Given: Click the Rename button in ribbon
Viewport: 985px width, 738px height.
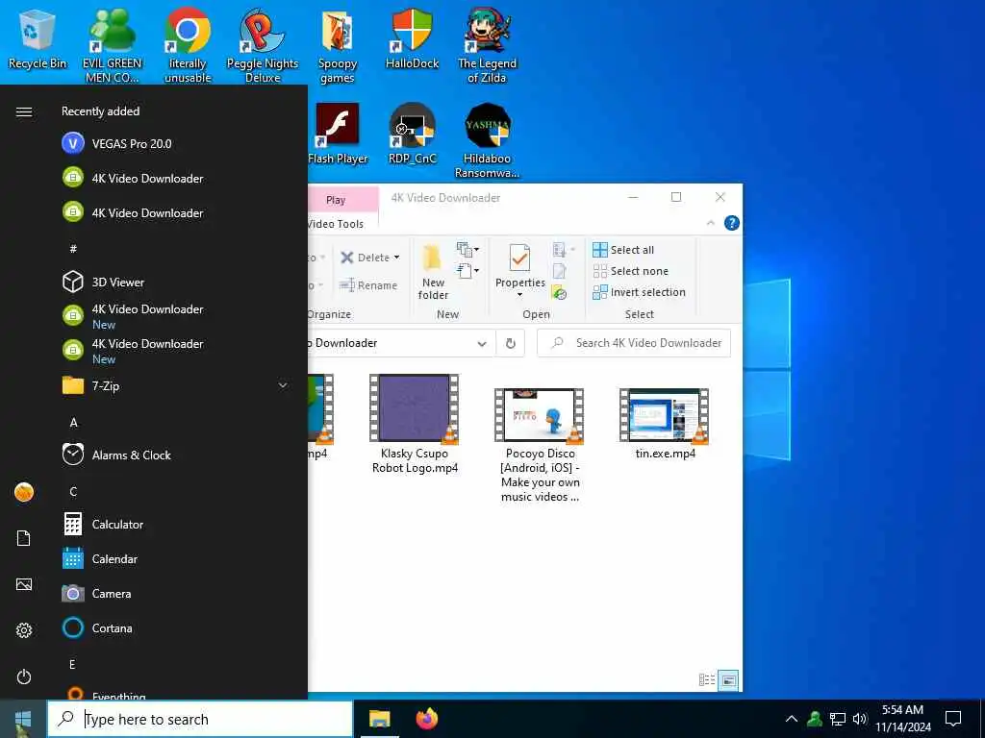Looking at the screenshot, I should (x=368, y=285).
